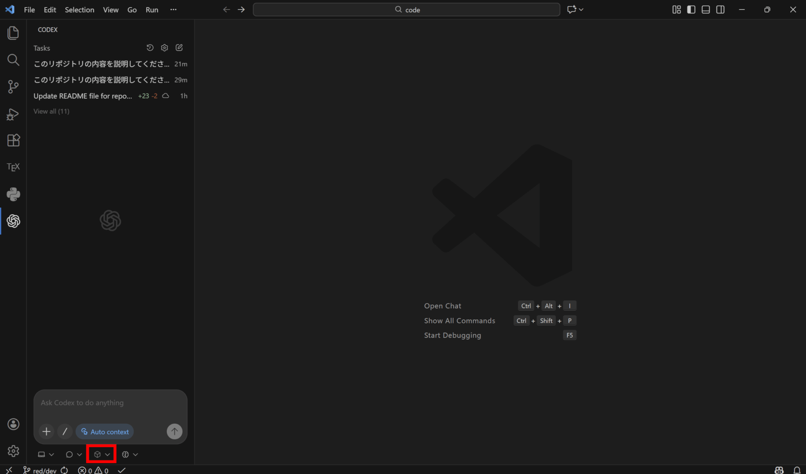
Task: Click the Ask Codex input field
Action: tap(110, 403)
